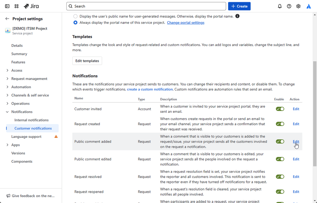The image size is (317, 203).
Task: Open Internal notifications in the sidebar
Action: point(31,120)
